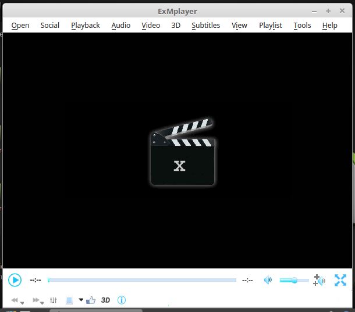
Task: Maximize the ExMplayer window with plus button
Action: click(x=328, y=11)
